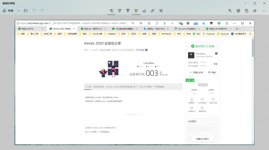Viewport: 269px width, 150px height.
Task: Close the first 微信公众平台 tab
Action: click(x=42, y=29)
